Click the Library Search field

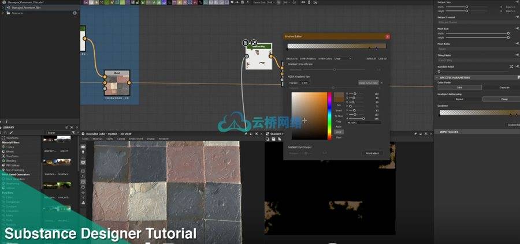coord(58,133)
